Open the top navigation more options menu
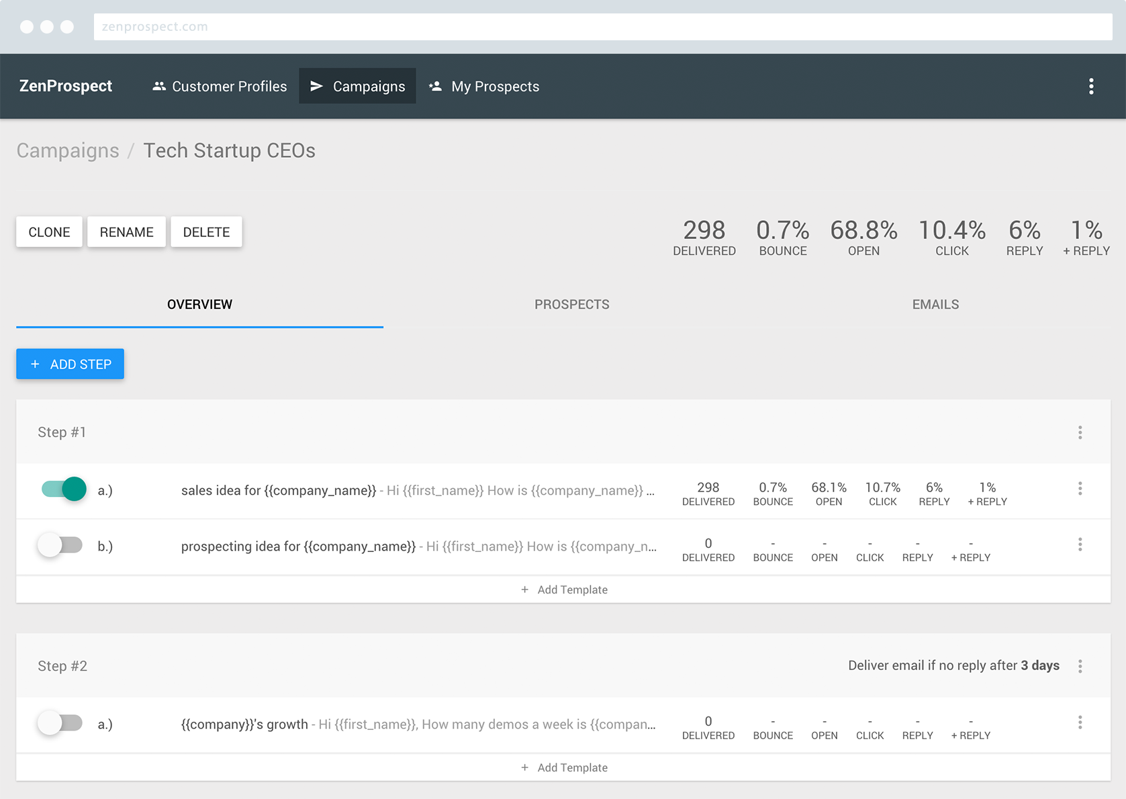The width and height of the screenshot is (1126, 799). tap(1091, 86)
